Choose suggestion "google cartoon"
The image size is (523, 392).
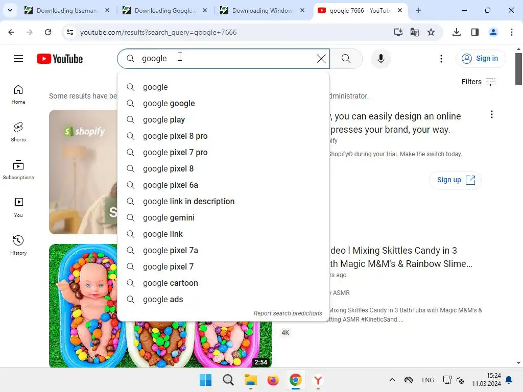tap(223, 283)
